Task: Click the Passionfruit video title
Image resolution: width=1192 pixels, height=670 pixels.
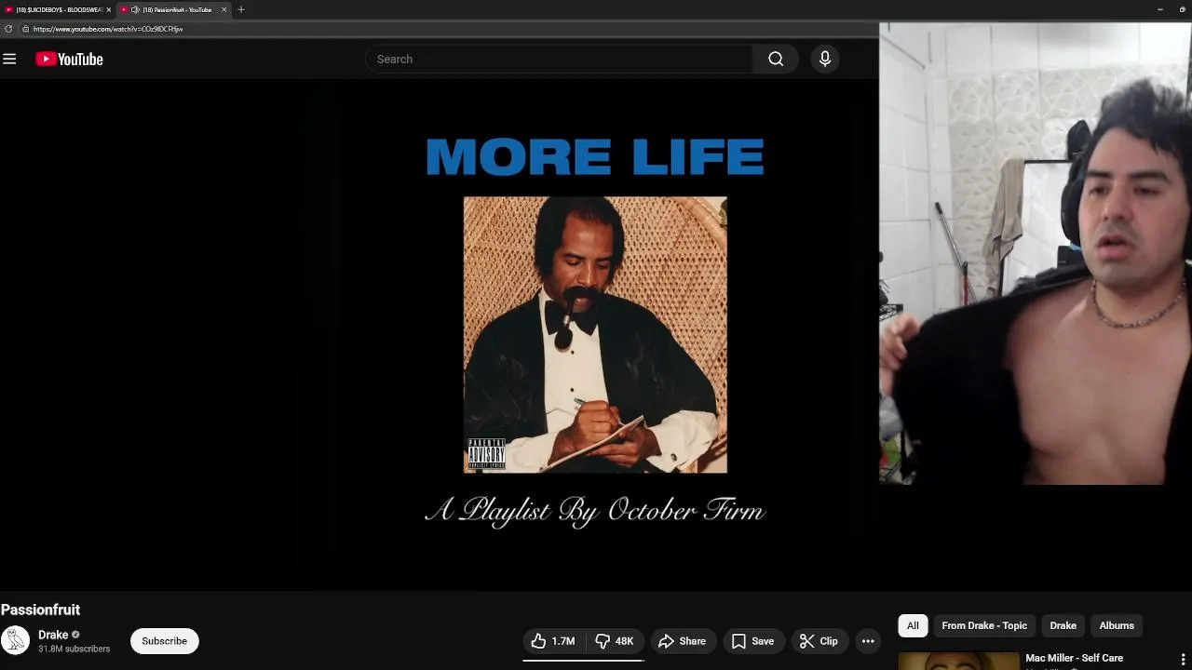Action: (41, 610)
